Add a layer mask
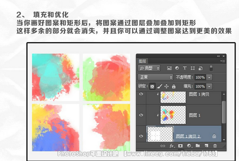 point(180,146)
